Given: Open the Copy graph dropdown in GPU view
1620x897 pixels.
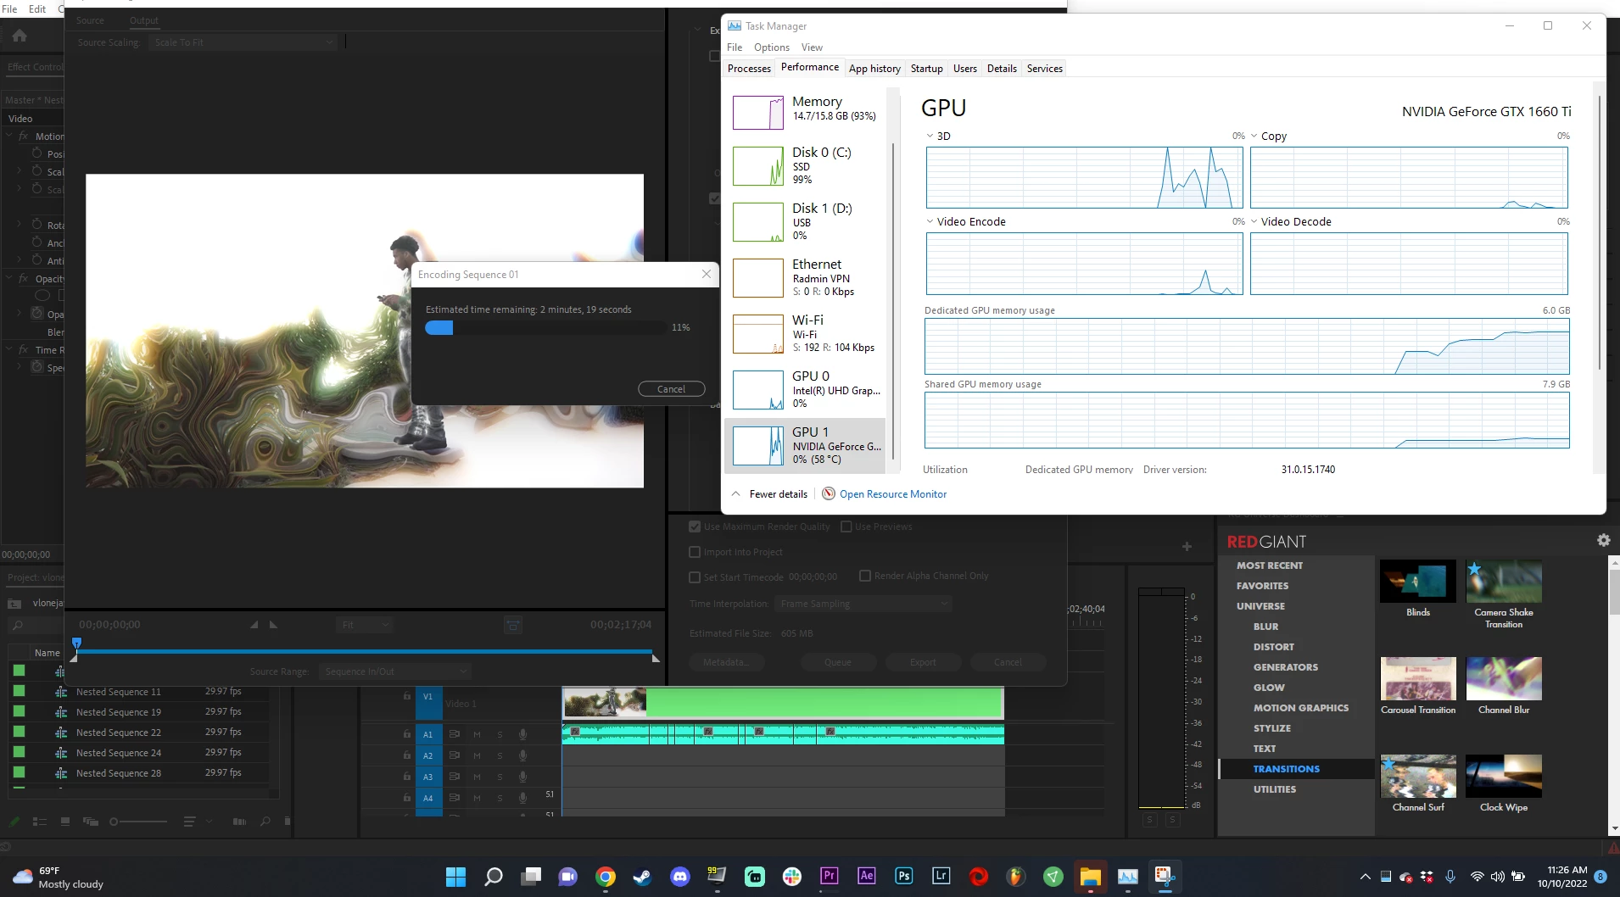Looking at the screenshot, I should (1254, 136).
